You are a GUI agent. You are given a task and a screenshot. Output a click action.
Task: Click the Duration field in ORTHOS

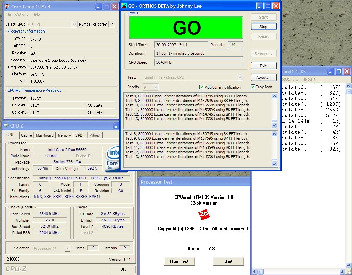199,53
